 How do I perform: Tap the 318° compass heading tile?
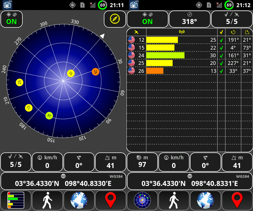[x=189, y=19]
